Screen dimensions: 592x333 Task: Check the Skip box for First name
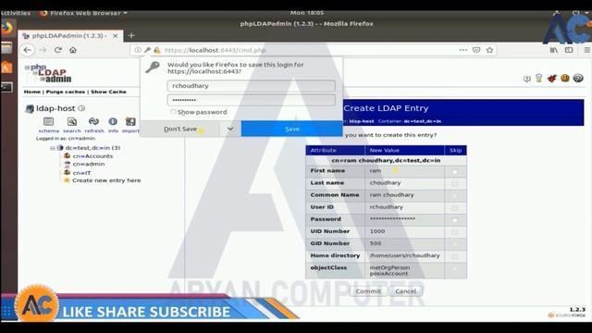click(454, 172)
